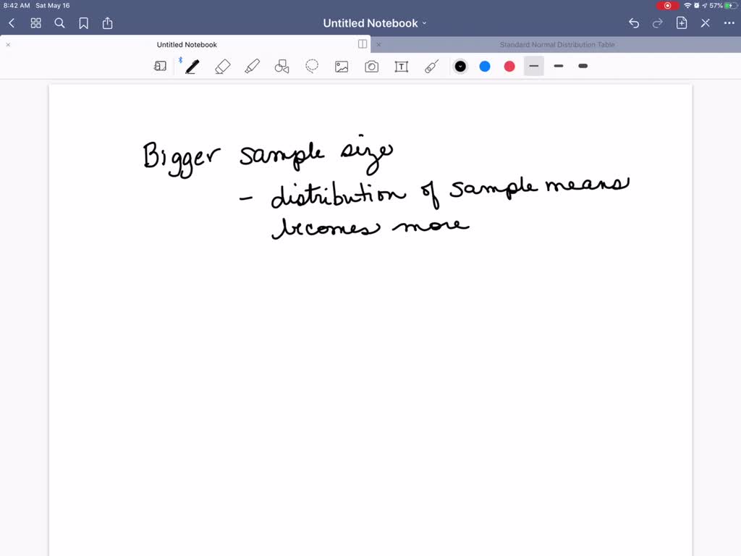This screenshot has width=741, height=556.
Task: Toggle the Bluetooth pen indicator
Action: (180, 61)
